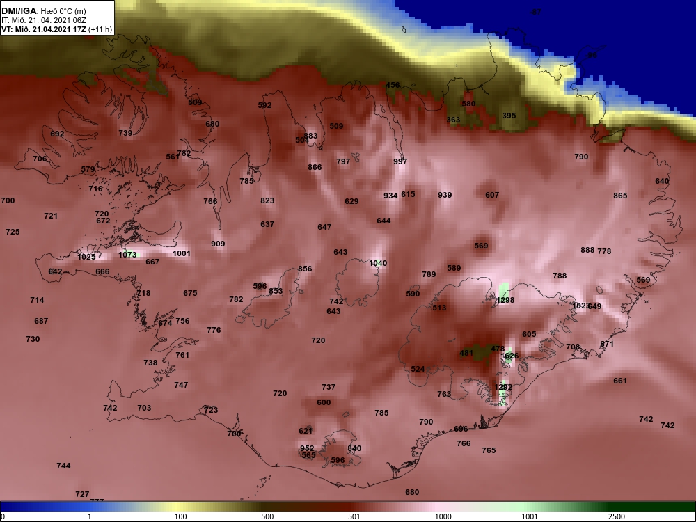Image resolution: width=696 pixels, height=522 pixels.
Task: Click the 739 value label
Action: tap(125, 133)
